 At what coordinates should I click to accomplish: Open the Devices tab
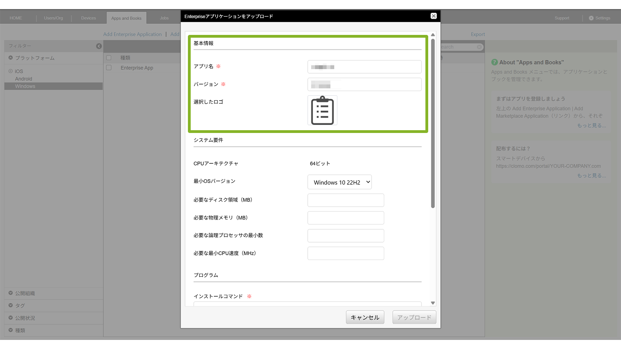pyautogui.click(x=88, y=18)
